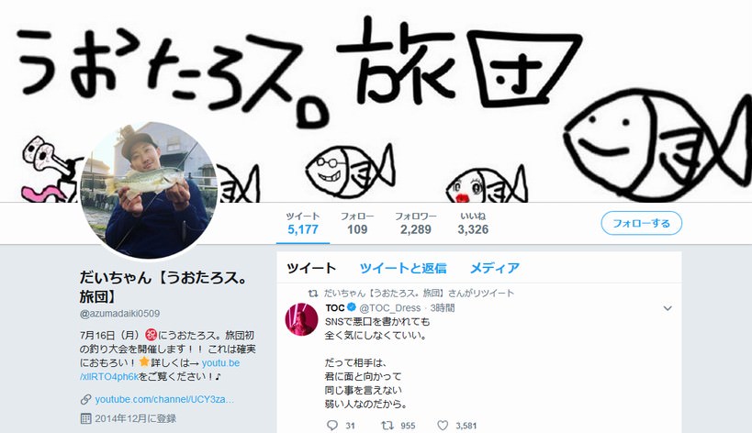Screen dimensions: 752x433
Task: Open the youtu.be video link in the bio
Action: coord(160,370)
